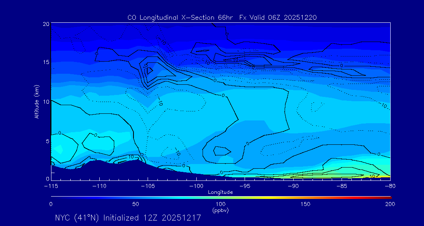Screen dimensions: 424x226
Task: Click the 15 km altitude tick label
Action: click(46, 62)
